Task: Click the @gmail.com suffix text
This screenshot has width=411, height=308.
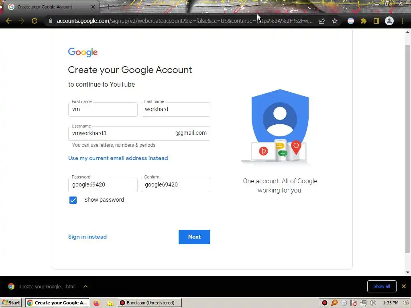Action: (x=191, y=133)
